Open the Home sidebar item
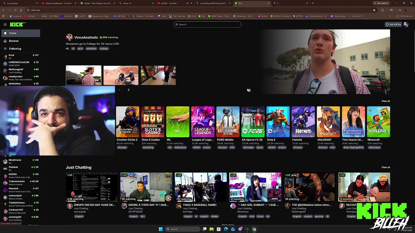The width and height of the screenshot is (415, 233). pyautogui.click(x=20, y=33)
